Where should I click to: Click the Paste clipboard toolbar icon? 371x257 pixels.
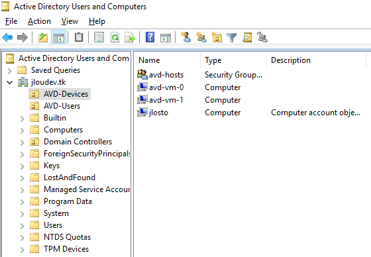point(79,37)
